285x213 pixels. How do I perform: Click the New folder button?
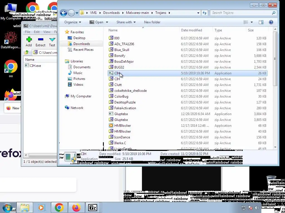click(x=152, y=22)
